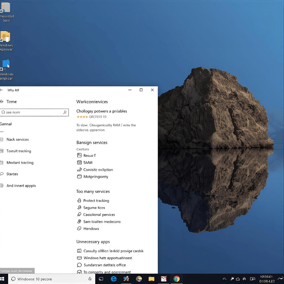The height and width of the screenshot is (284, 284).
Task: Select Nack services in the sidebar
Action: [x=18, y=139]
